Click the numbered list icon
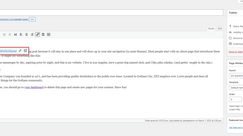The width and height of the screenshot is (243, 136). tap(10, 34)
